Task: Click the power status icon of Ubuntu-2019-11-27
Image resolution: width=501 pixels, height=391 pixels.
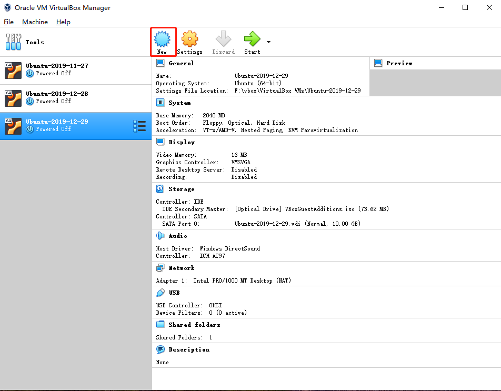Action: [x=29, y=74]
